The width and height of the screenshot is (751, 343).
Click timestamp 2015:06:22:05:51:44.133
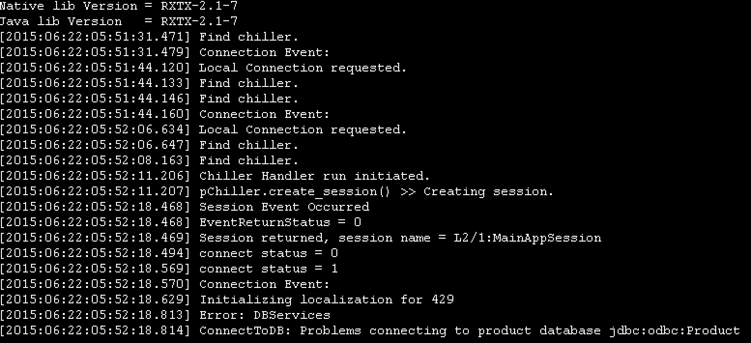tap(96, 84)
